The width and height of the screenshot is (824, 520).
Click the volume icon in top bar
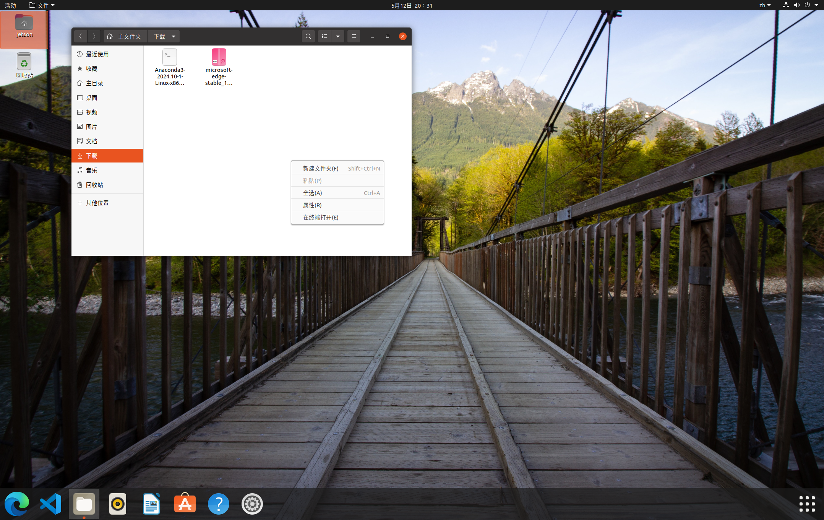(796, 5)
